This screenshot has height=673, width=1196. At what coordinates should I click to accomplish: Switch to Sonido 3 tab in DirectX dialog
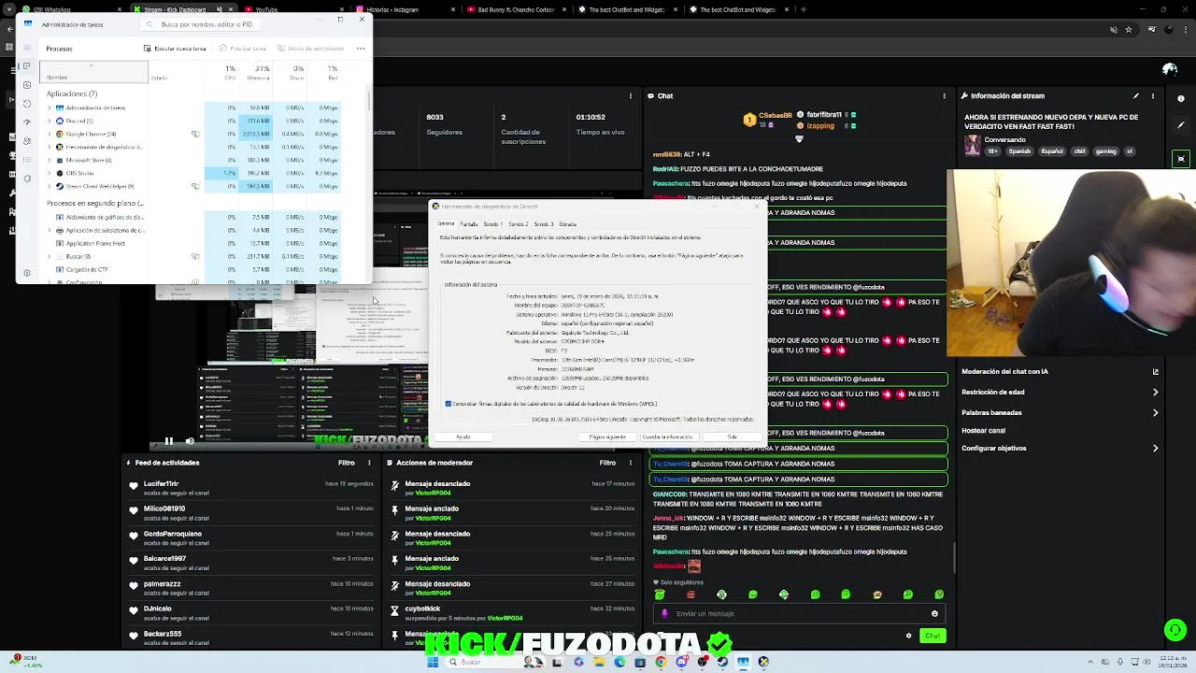pos(543,224)
